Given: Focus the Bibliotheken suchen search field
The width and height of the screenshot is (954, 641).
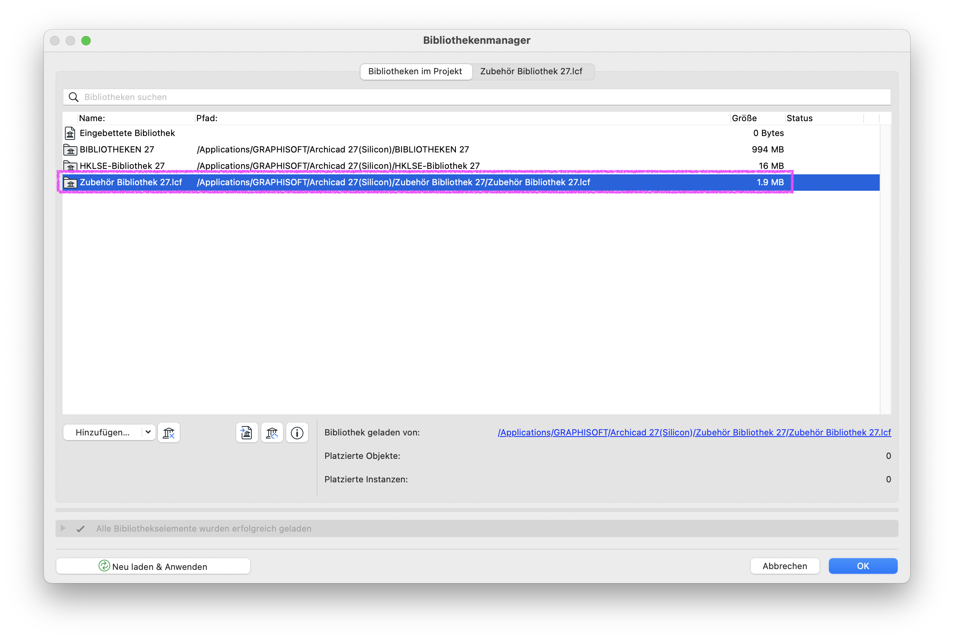Looking at the screenshot, I should tap(477, 97).
